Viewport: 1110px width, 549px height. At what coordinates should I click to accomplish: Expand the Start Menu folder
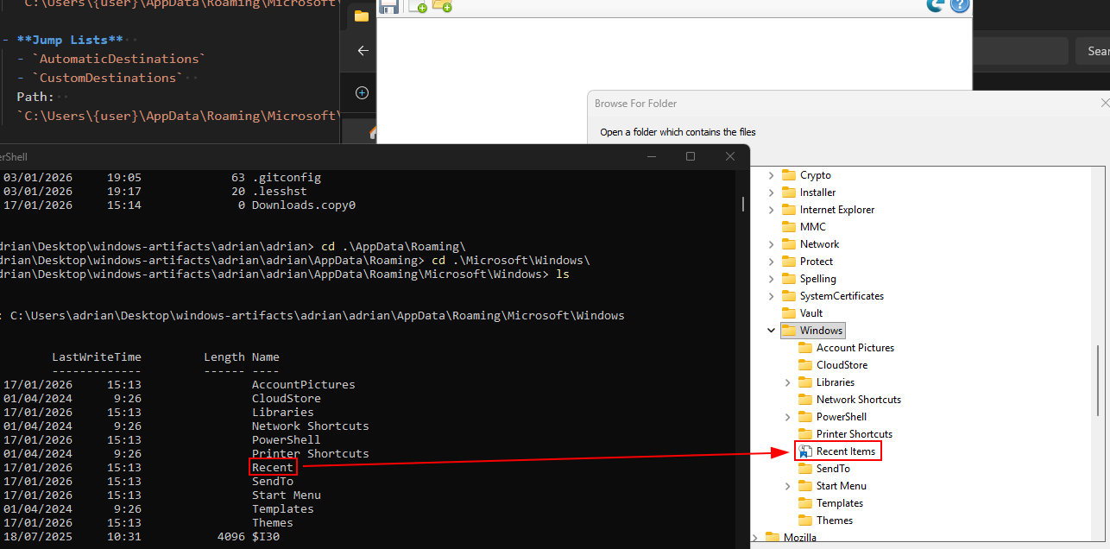click(788, 486)
